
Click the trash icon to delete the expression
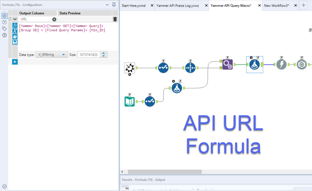pos(115,19)
